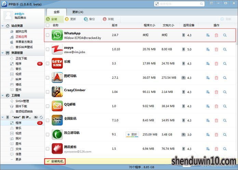The image size is (238, 170).
Task: Click the backup icon for 腾讯爱看
Action: [x=208, y=149]
